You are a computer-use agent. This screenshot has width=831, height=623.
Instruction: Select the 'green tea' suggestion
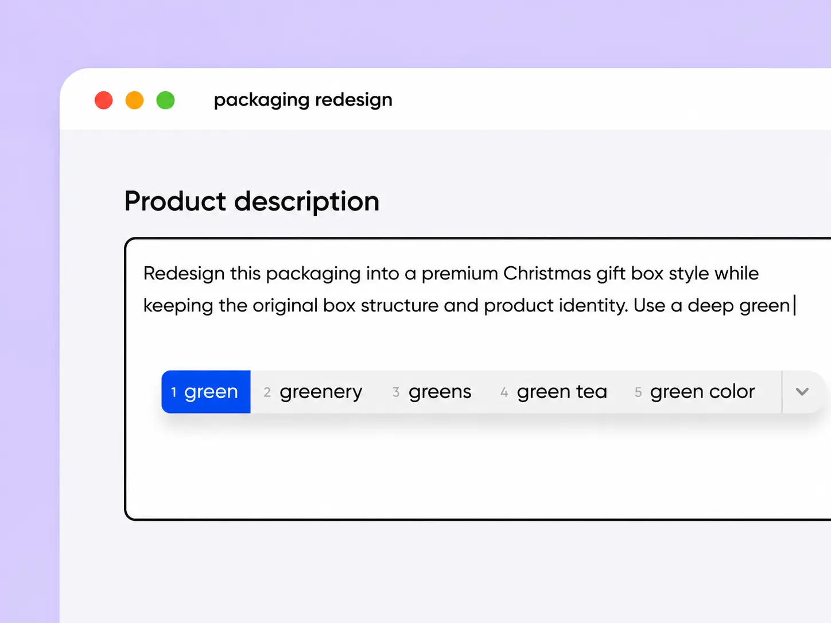(x=554, y=392)
